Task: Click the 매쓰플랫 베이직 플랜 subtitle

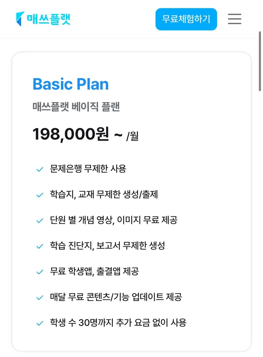Action: (x=76, y=107)
